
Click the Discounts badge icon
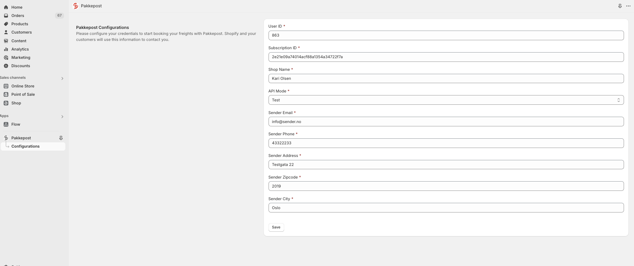coord(6,66)
